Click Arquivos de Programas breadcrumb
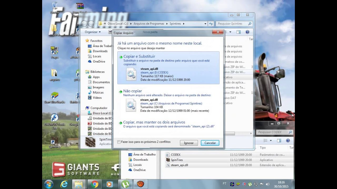Viewport: 337px width, 189px height. [x=149, y=24]
